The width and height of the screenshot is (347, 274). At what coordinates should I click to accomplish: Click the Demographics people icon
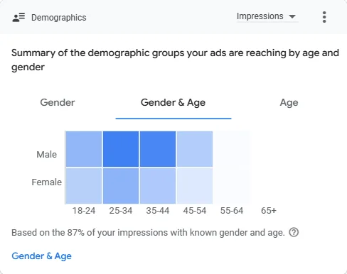click(x=18, y=17)
